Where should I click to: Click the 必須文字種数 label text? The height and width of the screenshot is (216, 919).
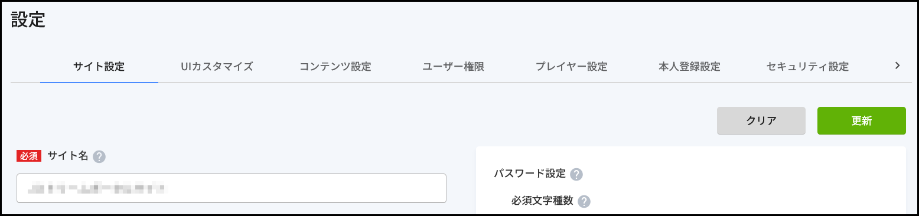coord(543,201)
